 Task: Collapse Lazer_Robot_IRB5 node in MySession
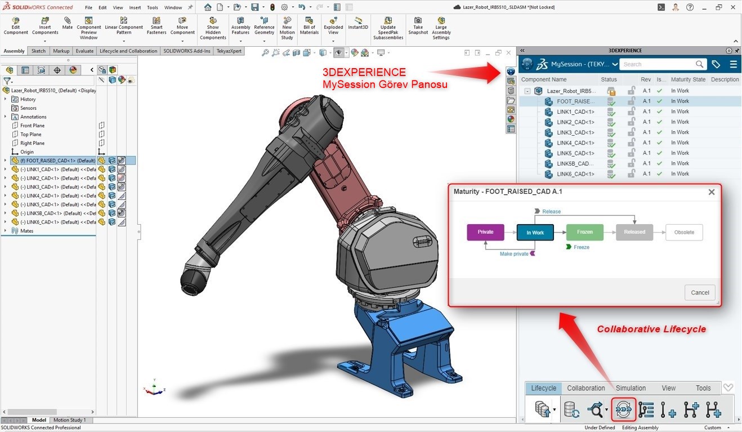click(528, 91)
